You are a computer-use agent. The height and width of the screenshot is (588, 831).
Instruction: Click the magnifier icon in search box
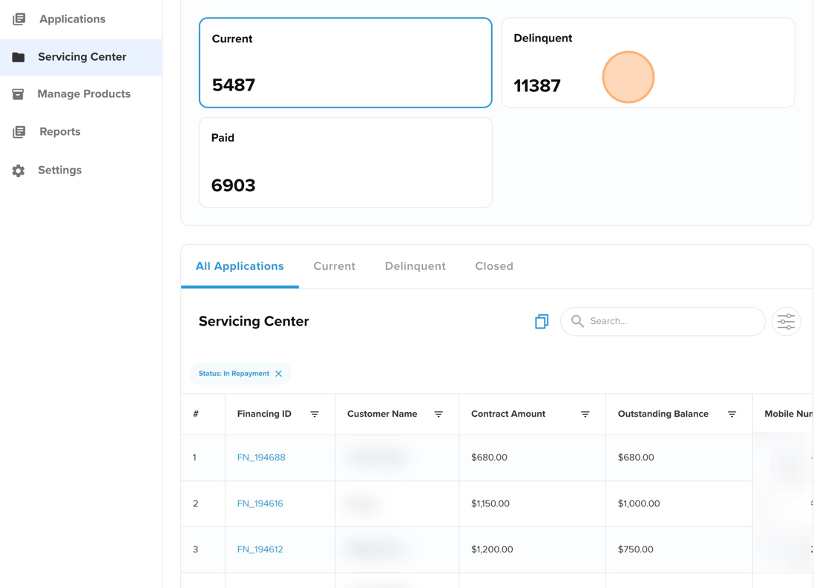[x=578, y=321]
